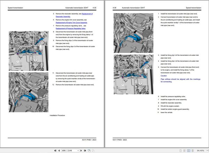Click the black-arrow pipe diagram on page 4-35

coord(29,92)
